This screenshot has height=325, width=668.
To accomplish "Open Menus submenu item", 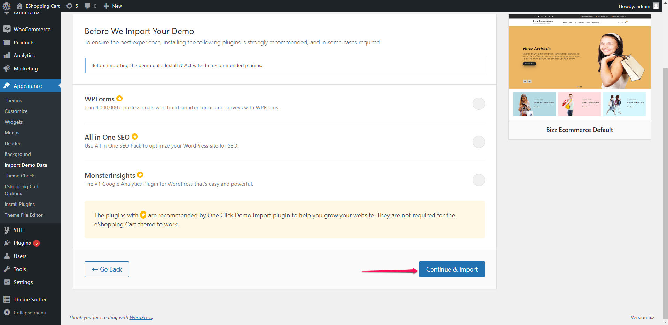I will 12,133.
